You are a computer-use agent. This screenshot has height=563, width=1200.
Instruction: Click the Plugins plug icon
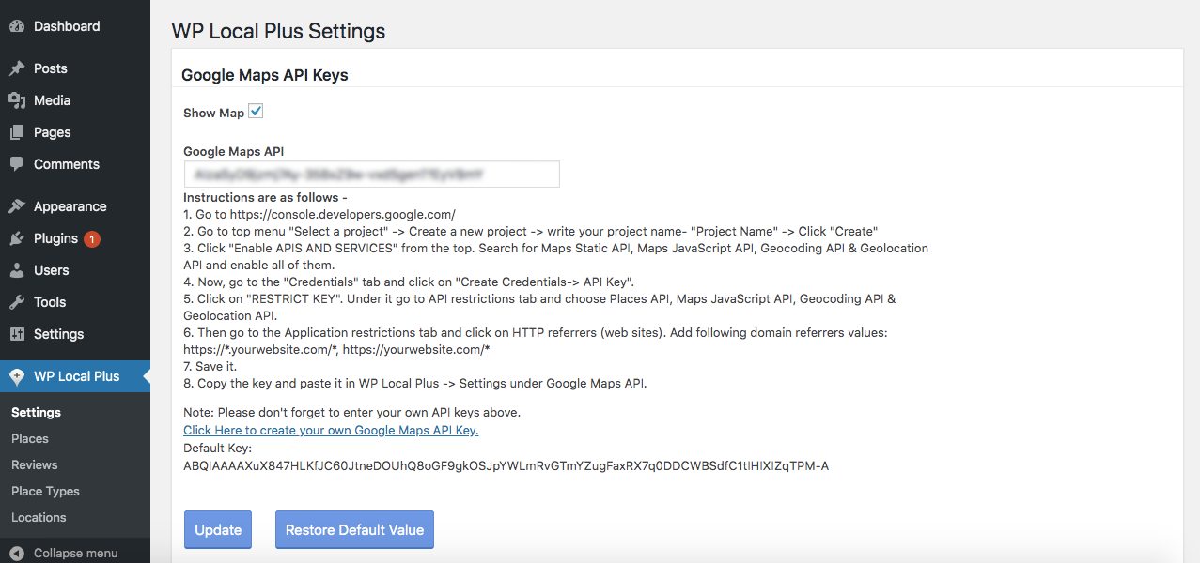[17, 238]
